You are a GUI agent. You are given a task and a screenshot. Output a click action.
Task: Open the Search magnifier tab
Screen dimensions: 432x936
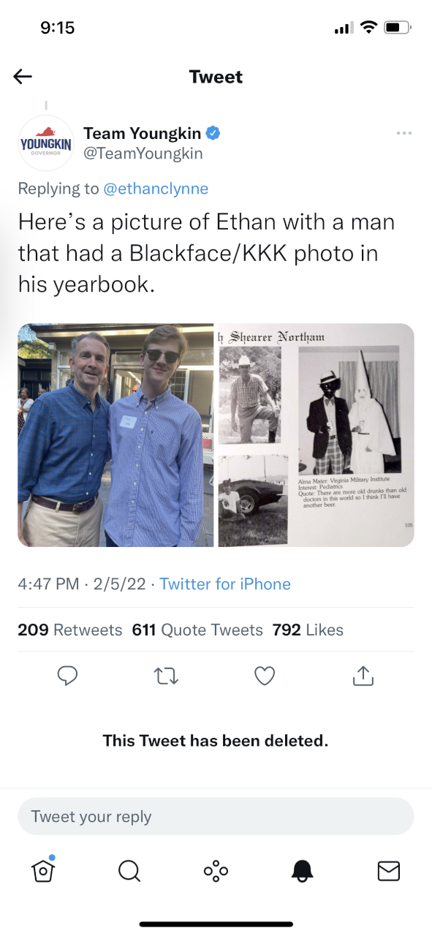tap(129, 870)
